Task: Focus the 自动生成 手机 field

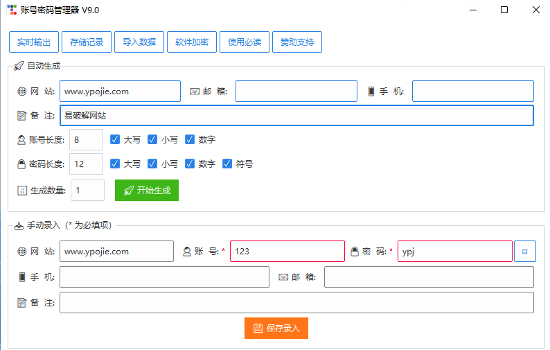Action: [x=473, y=91]
